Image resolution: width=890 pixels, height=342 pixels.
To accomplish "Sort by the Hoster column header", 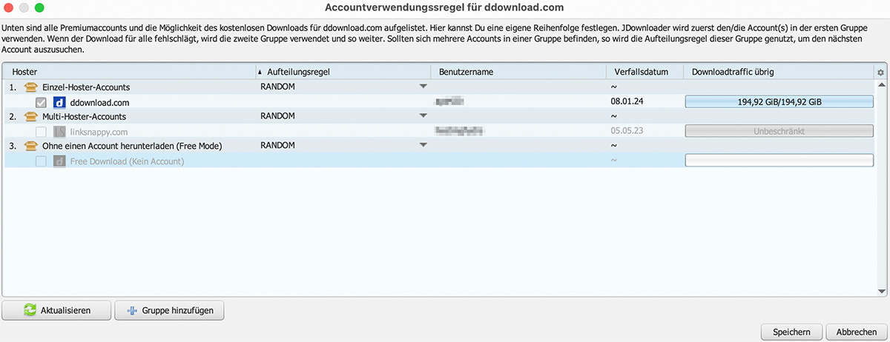I will tap(129, 72).
